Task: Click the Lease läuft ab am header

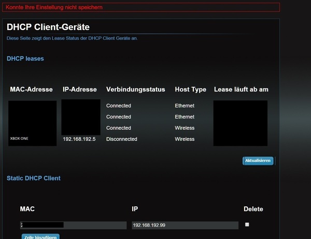Action: (241, 89)
